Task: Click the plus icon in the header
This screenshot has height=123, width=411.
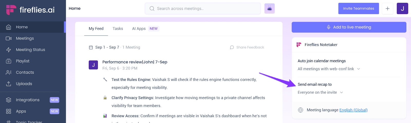Action: click(x=387, y=8)
